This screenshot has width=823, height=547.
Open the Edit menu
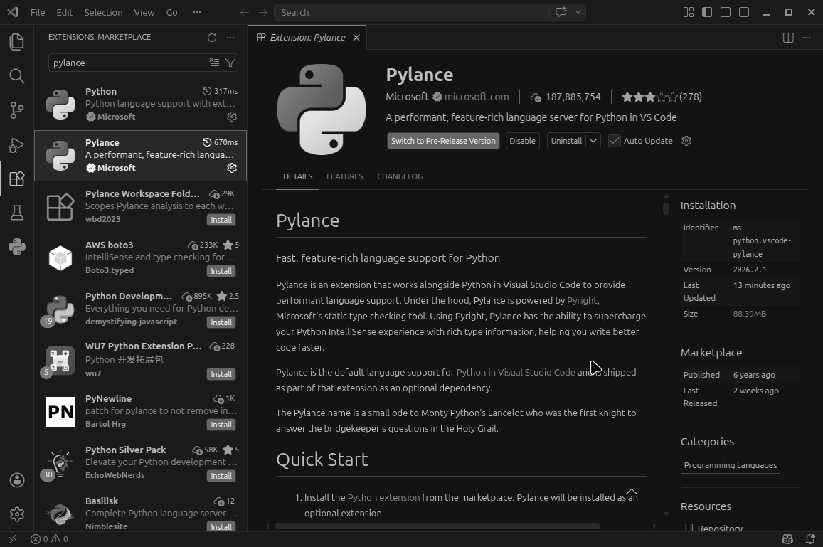(x=65, y=12)
